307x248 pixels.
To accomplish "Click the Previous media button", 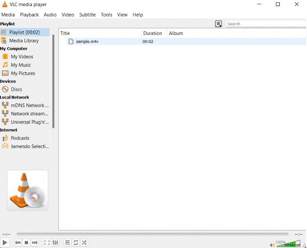I will [x=18, y=243].
